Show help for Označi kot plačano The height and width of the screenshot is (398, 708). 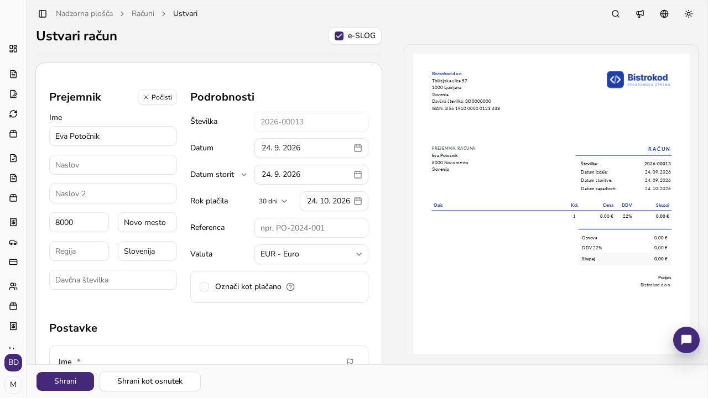[x=290, y=287]
